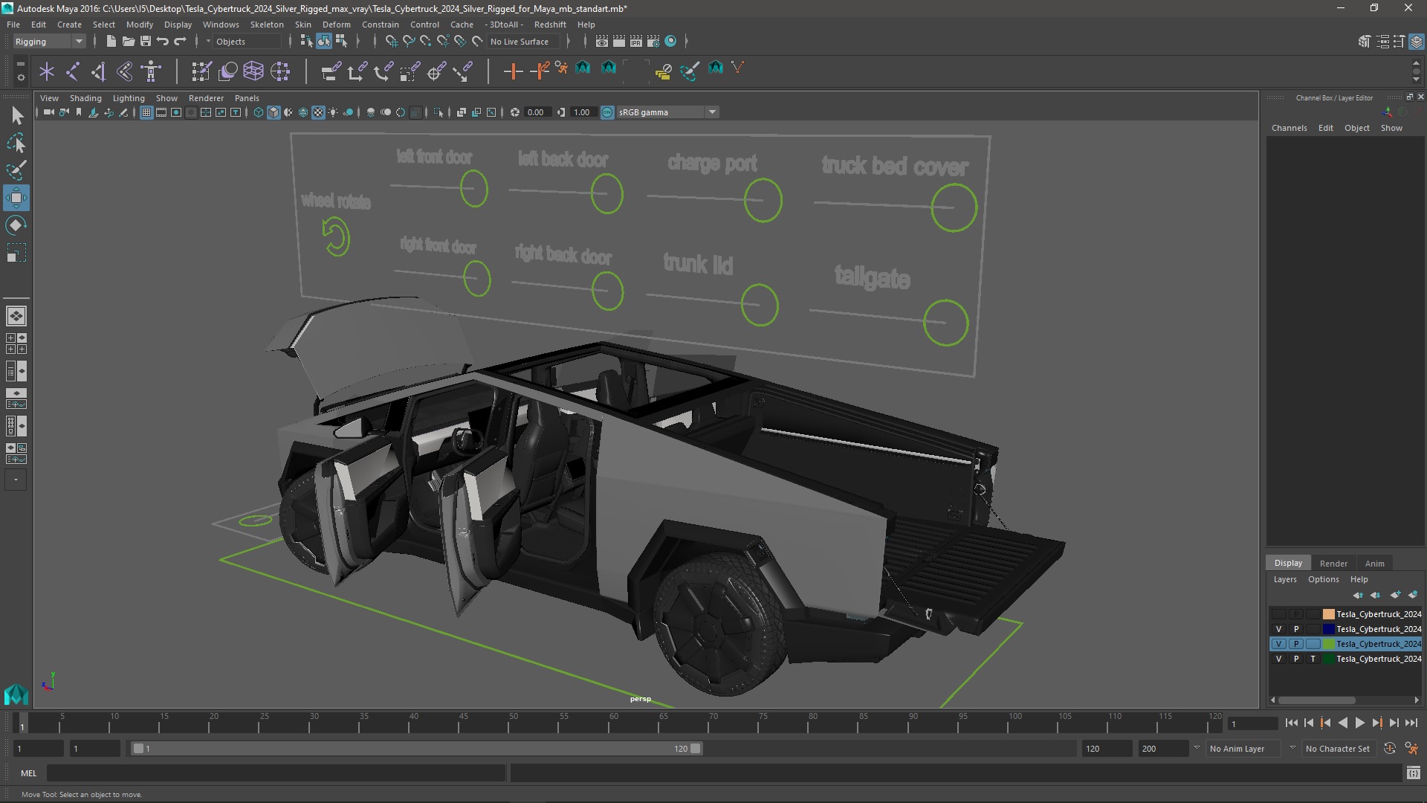Toggle playback P on the orange layer
Image resolution: width=1427 pixels, height=803 pixels.
tap(1295, 614)
